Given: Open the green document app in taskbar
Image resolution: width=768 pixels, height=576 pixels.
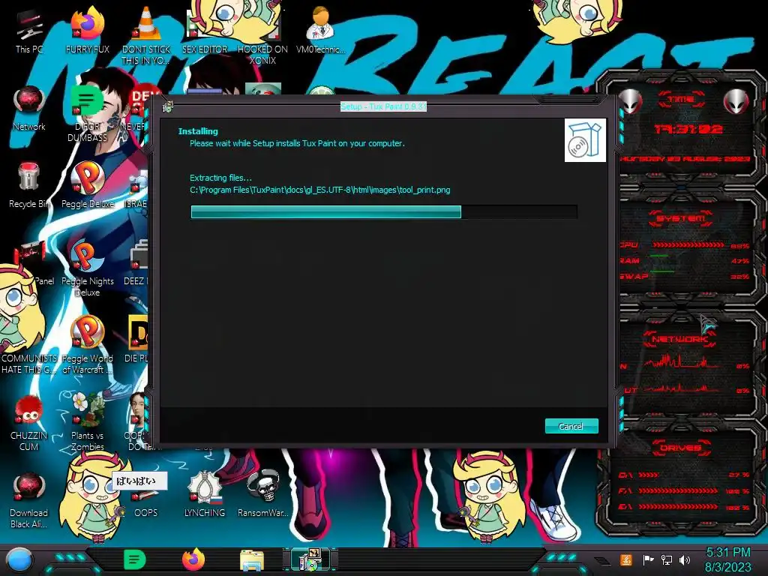Looking at the screenshot, I should pyautogui.click(x=135, y=559).
